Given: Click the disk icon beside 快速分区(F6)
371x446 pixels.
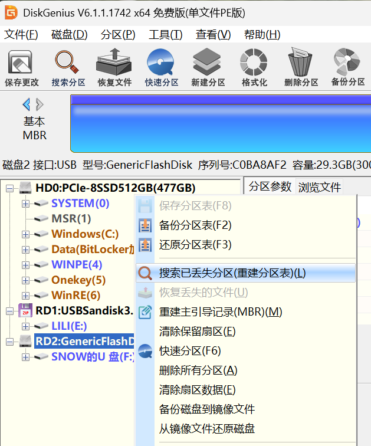Looking at the screenshot, I should coord(145,350).
